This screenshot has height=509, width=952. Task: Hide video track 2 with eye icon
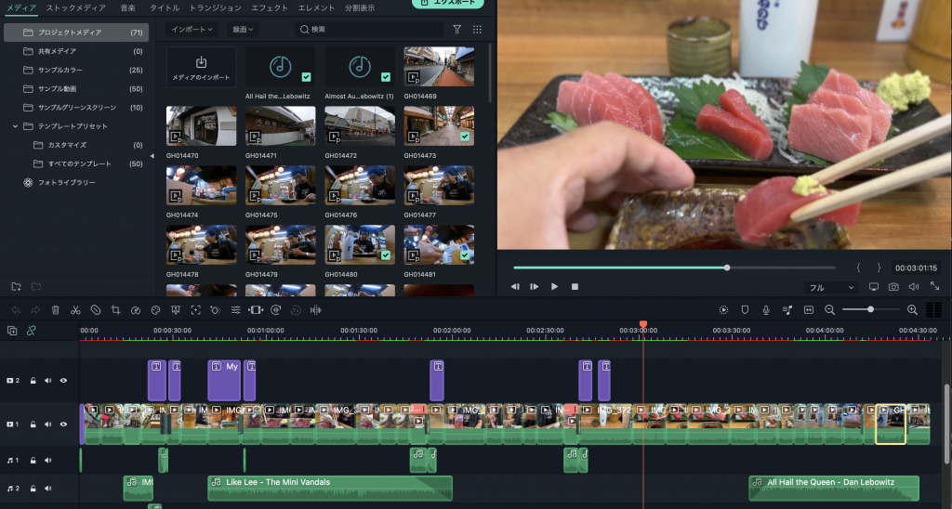coord(63,381)
